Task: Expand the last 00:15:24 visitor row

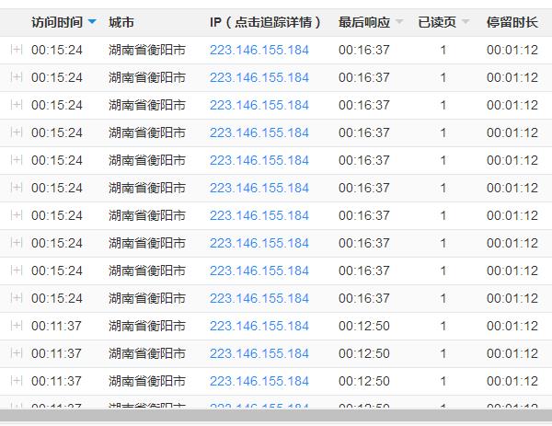Action: click(17, 298)
